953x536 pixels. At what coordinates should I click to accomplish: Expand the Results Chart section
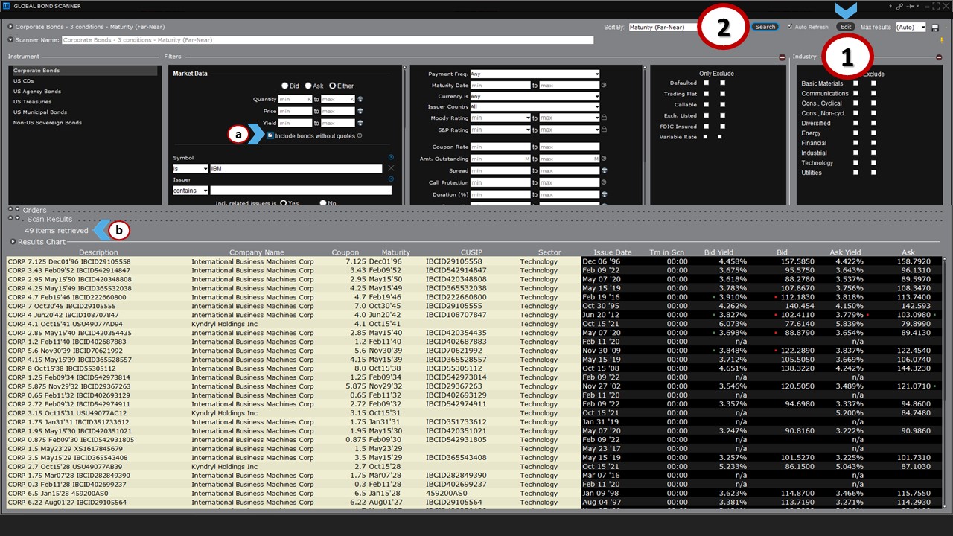point(13,242)
